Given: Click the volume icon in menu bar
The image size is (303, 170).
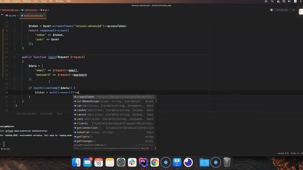Looking at the screenshot, I should click(289, 1).
